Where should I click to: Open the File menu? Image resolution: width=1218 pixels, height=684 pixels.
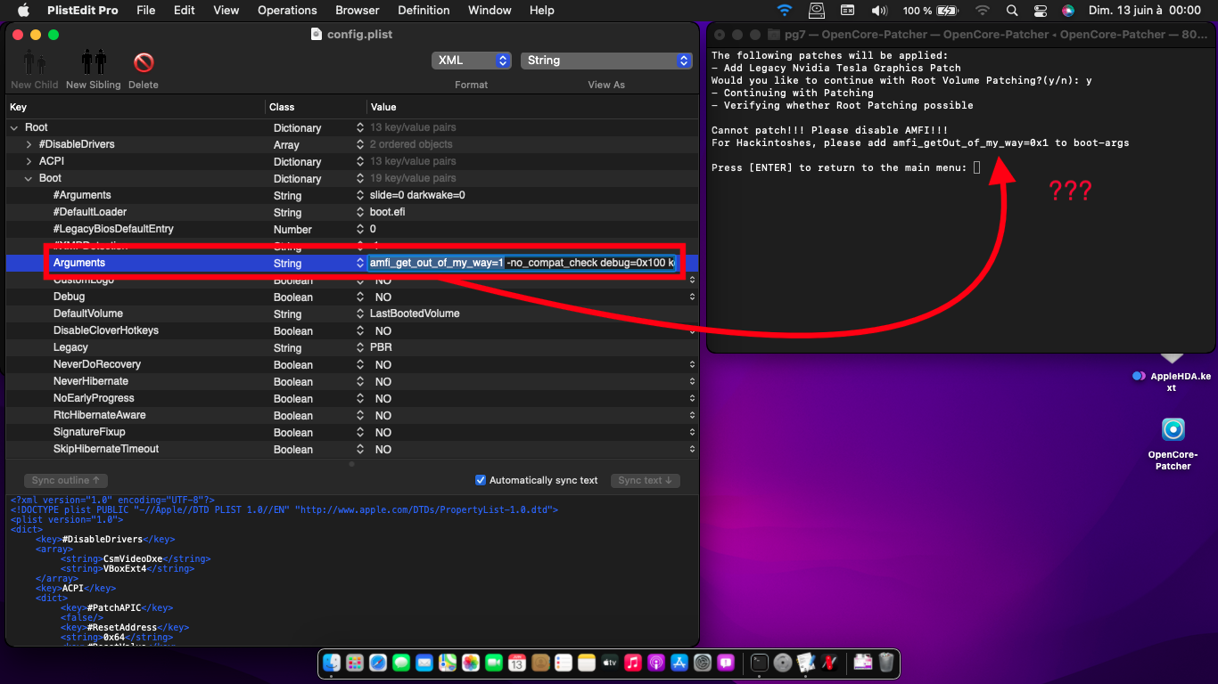pyautogui.click(x=146, y=11)
